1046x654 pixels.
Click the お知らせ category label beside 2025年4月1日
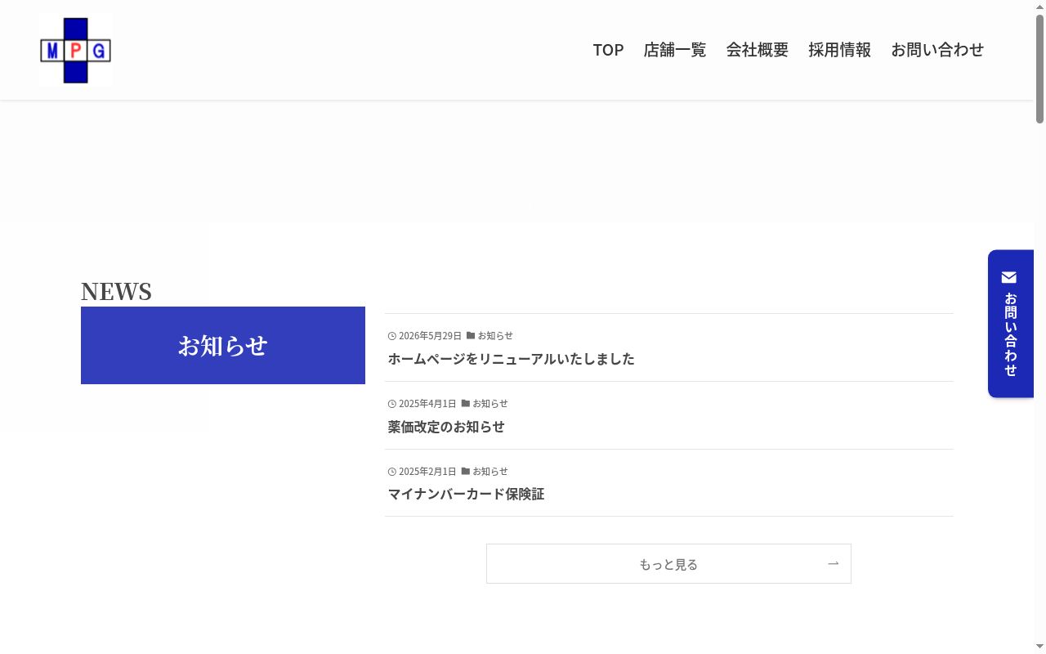click(490, 404)
